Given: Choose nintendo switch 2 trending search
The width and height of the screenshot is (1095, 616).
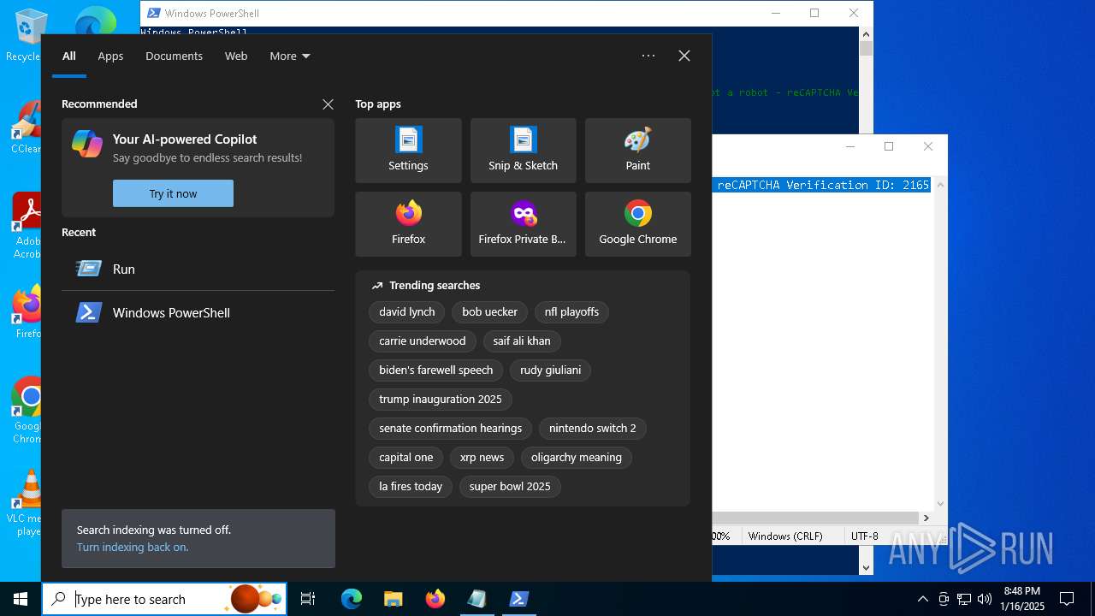Looking at the screenshot, I should 593,429.
